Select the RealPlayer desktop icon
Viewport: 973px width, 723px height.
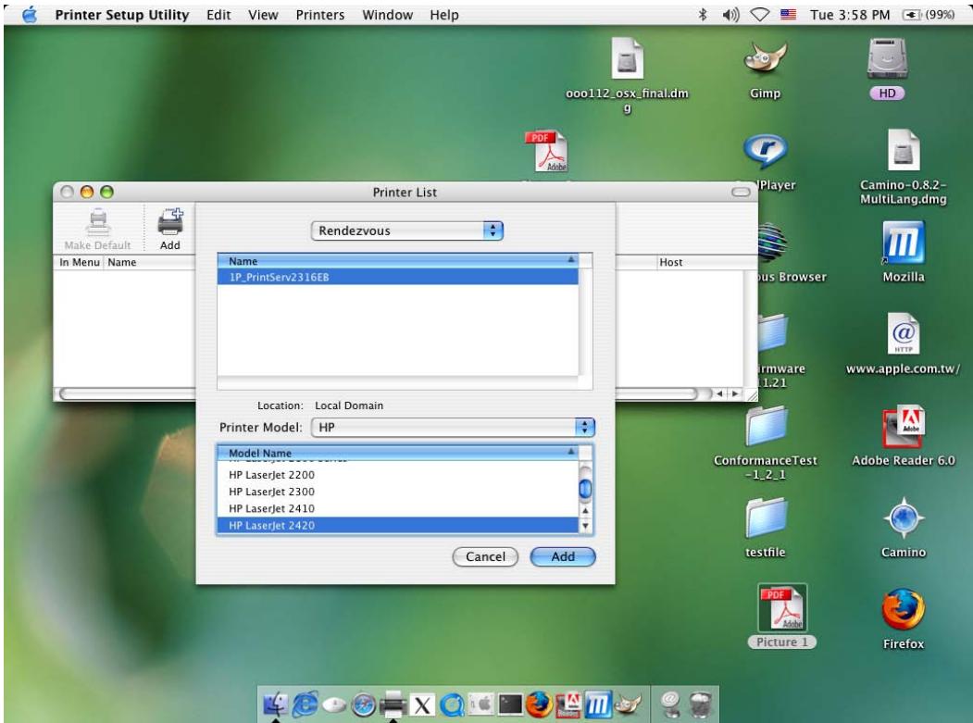tap(765, 151)
